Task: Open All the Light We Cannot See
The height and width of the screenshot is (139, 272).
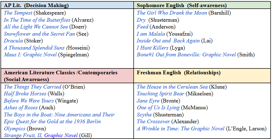Action: (x=36, y=27)
